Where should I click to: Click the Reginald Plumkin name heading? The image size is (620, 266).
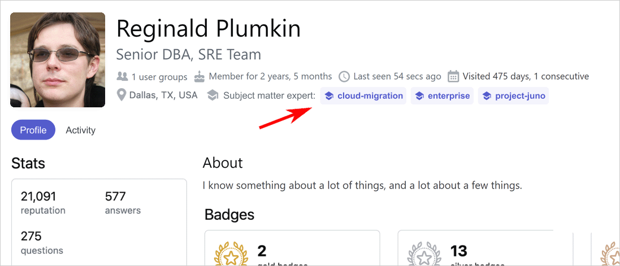(x=208, y=28)
